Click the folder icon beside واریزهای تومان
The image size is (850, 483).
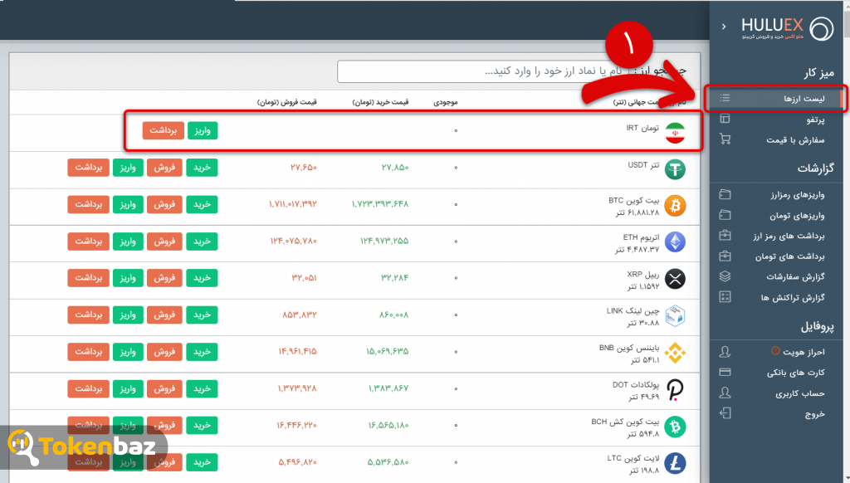click(725, 215)
